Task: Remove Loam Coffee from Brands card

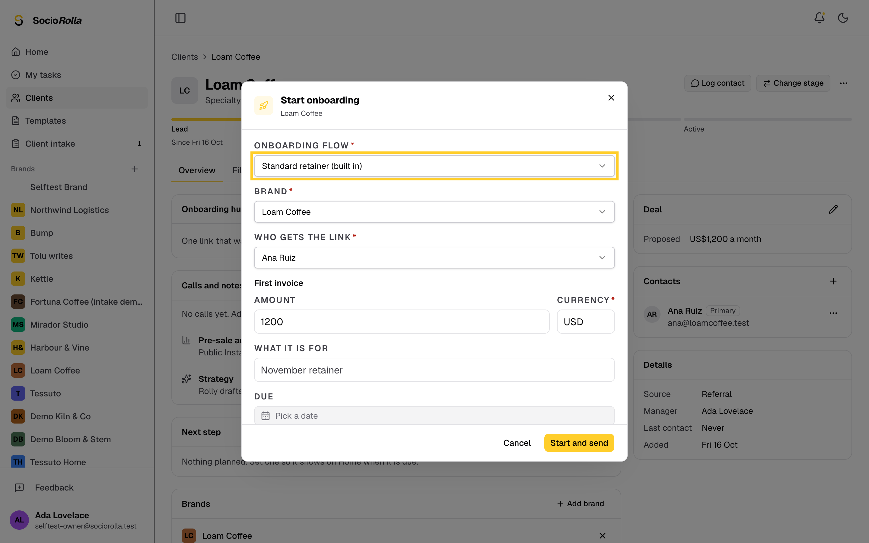Action: [602, 535]
